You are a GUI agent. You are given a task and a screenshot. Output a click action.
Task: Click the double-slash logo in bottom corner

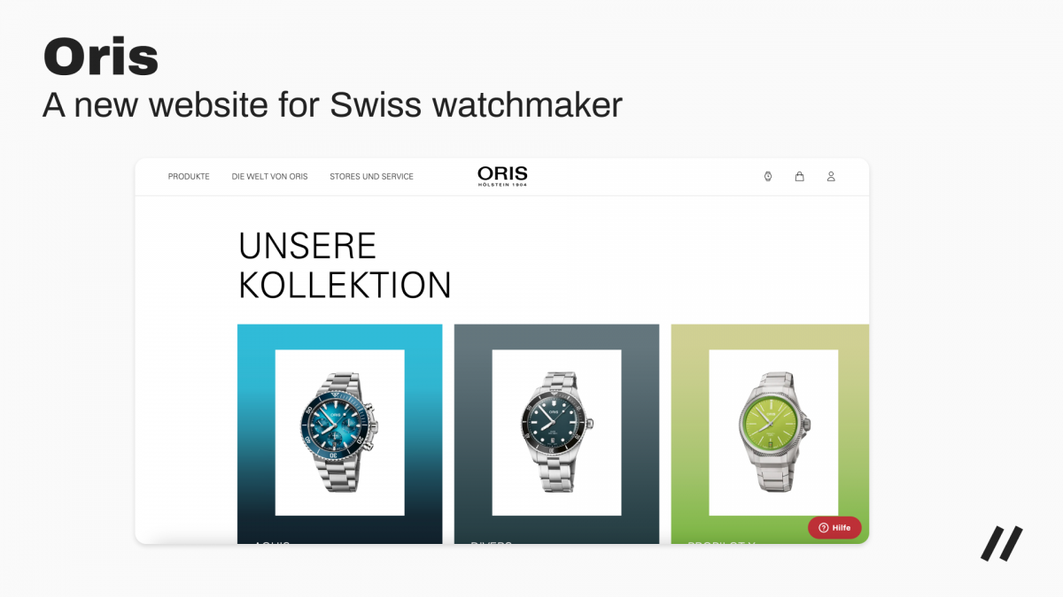click(1002, 543)
